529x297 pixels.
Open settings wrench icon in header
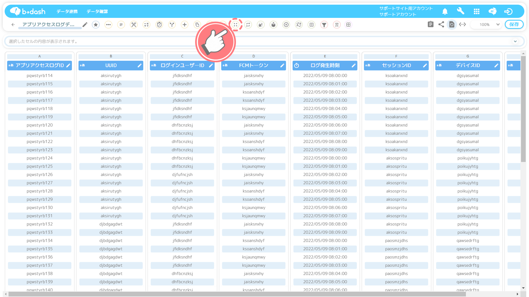460,11
